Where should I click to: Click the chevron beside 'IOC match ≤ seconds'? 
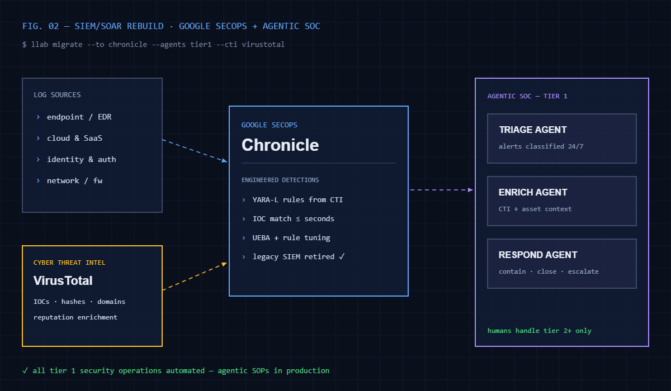point(244,218)
